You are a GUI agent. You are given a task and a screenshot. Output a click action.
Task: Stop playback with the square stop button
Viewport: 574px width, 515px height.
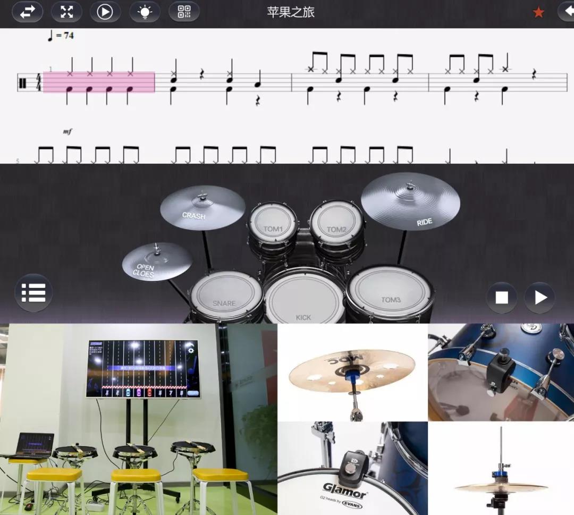tap(502, 297)
